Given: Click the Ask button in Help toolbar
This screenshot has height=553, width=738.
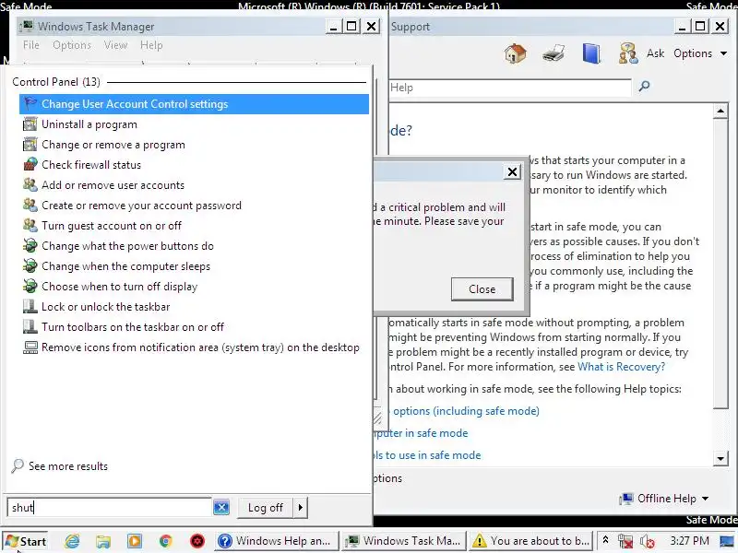Looking at the screenshot, I should click(x=655, y=53).
